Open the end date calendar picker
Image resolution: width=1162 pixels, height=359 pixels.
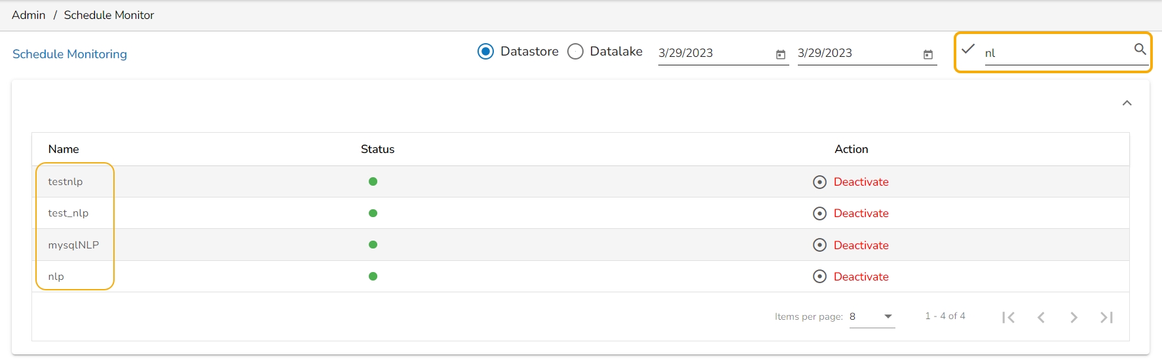(928, 54)
